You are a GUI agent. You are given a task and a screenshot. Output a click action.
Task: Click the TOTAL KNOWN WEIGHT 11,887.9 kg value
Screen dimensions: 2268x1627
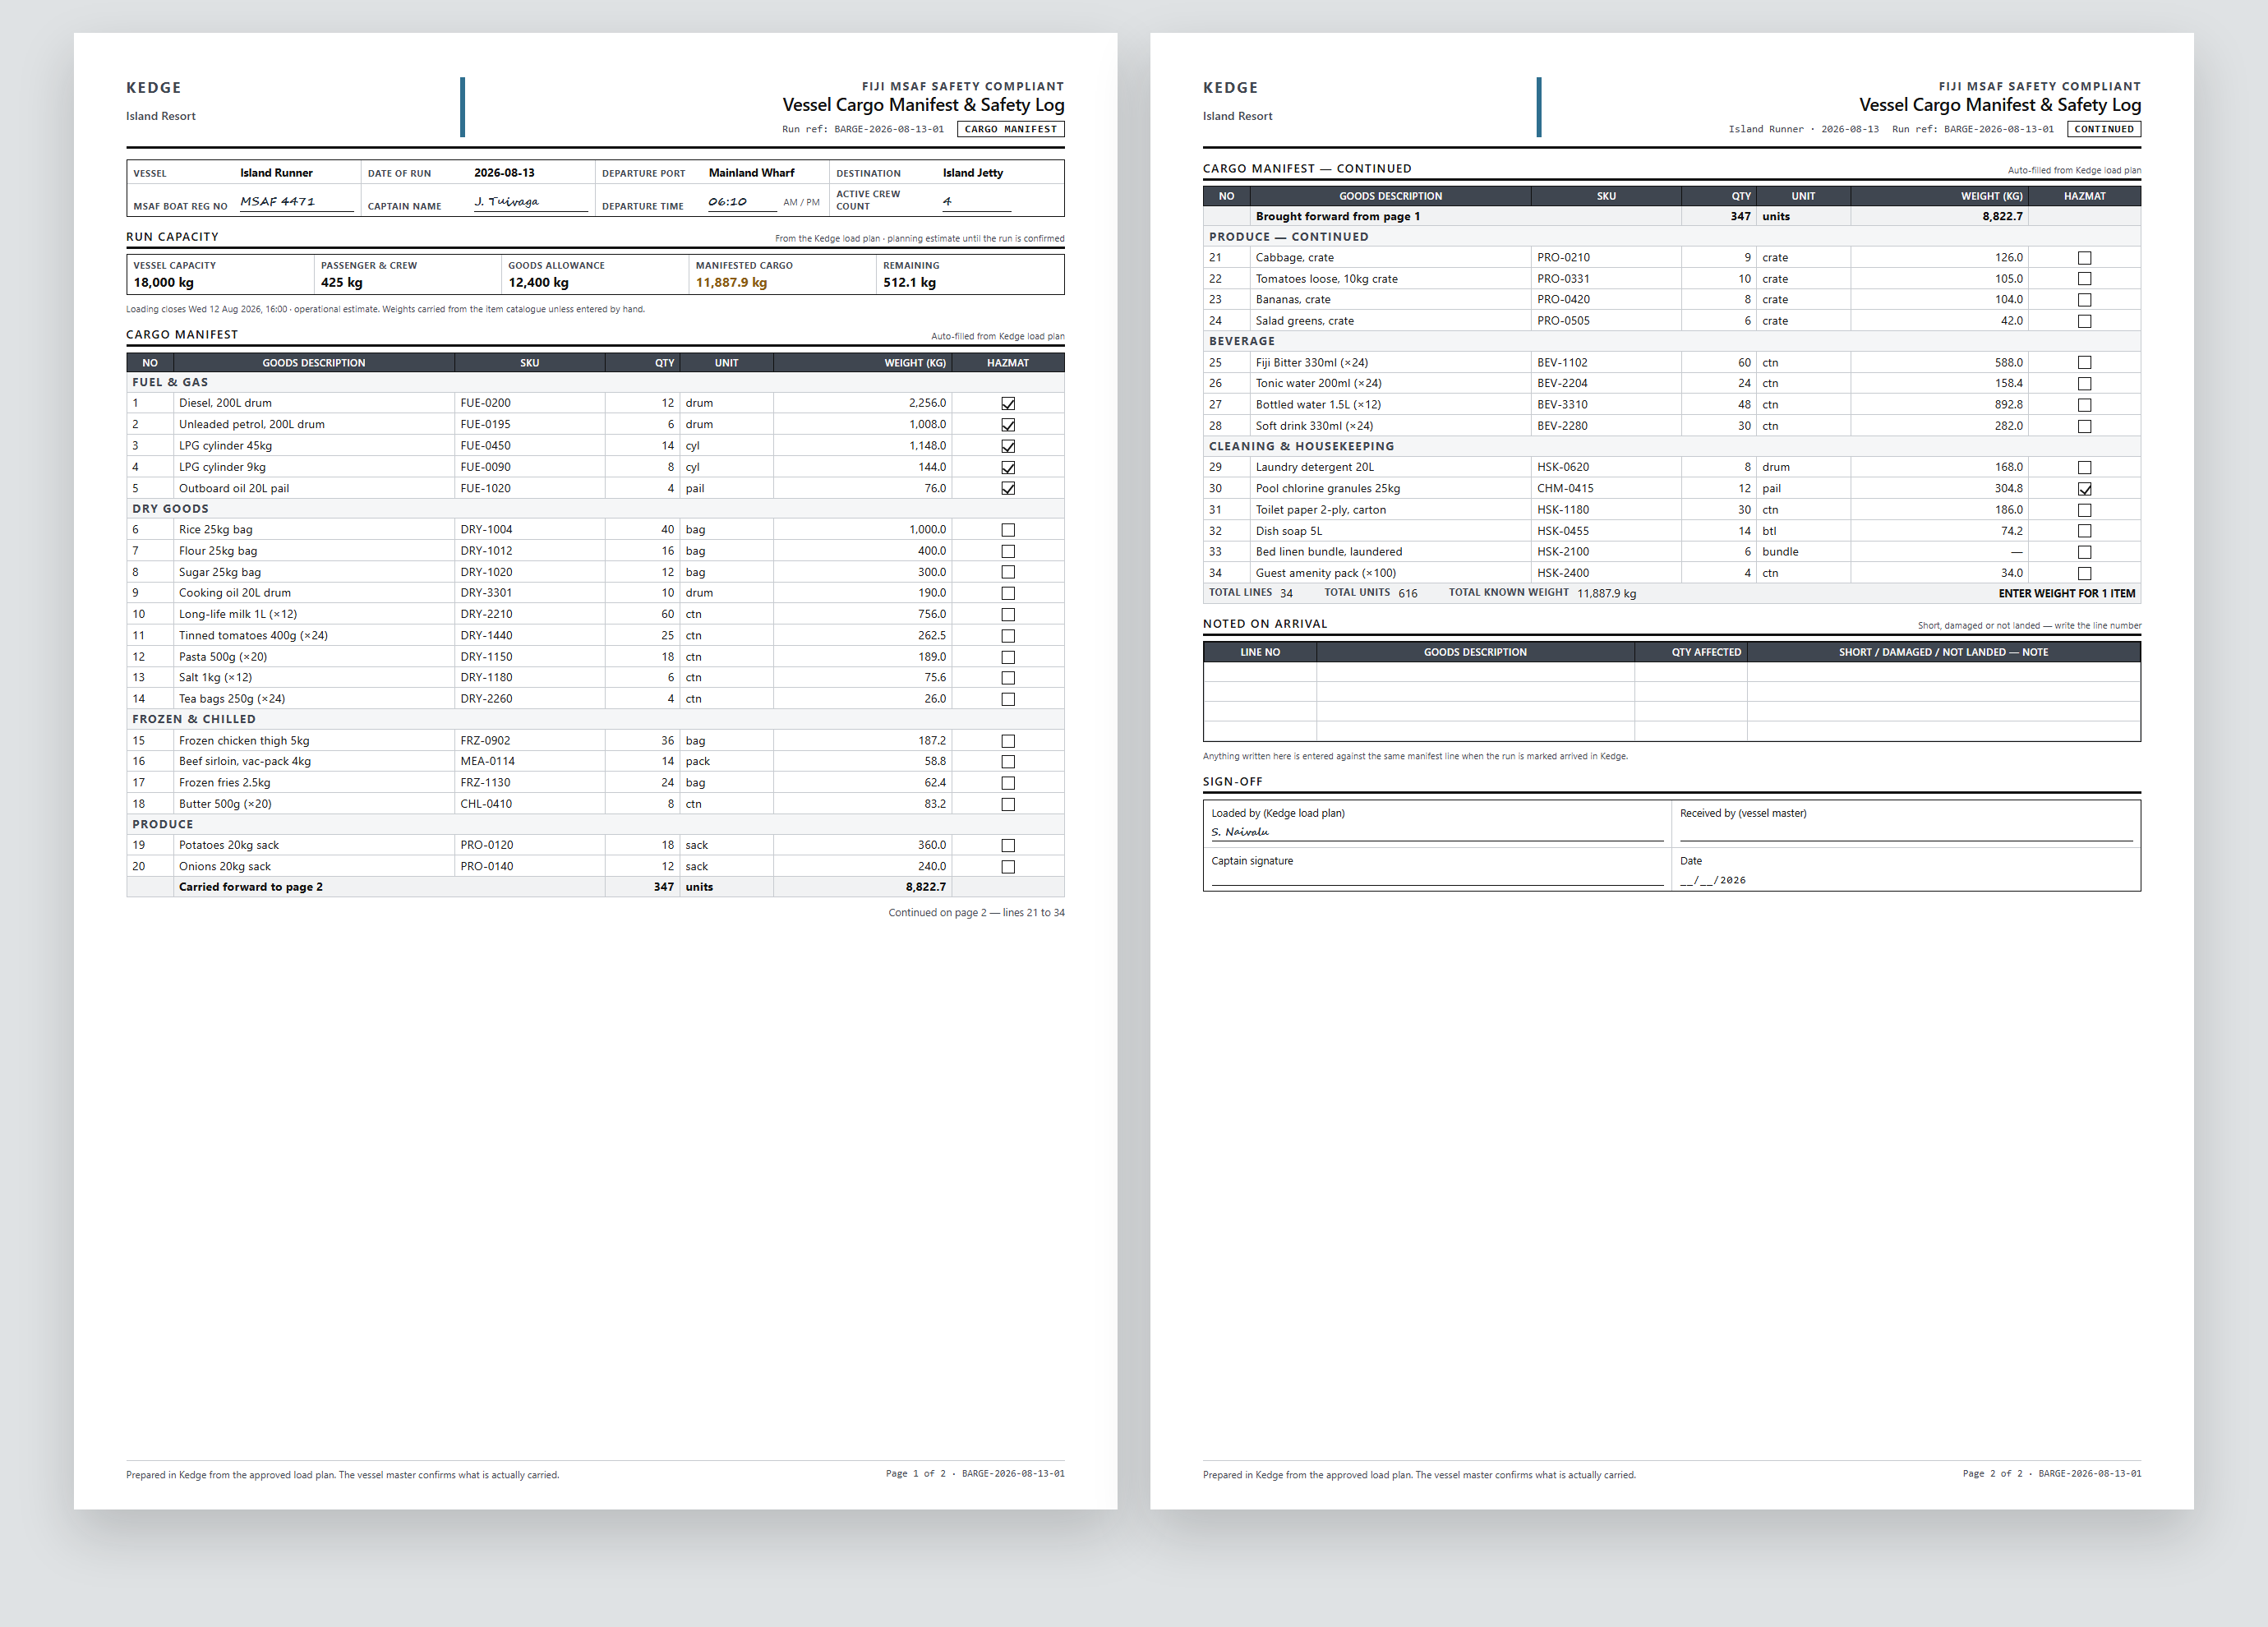click(1606, 593)
